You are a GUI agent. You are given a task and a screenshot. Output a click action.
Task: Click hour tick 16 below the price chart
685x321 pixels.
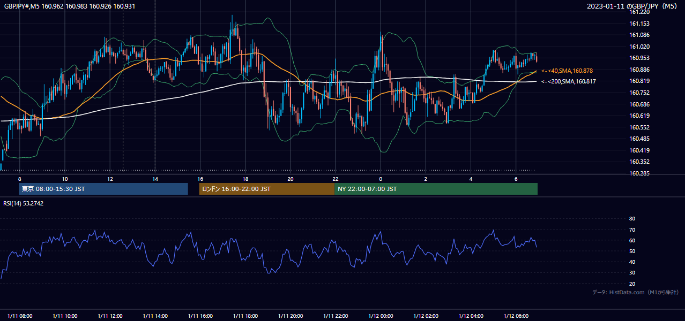click(x=200, y=179)
